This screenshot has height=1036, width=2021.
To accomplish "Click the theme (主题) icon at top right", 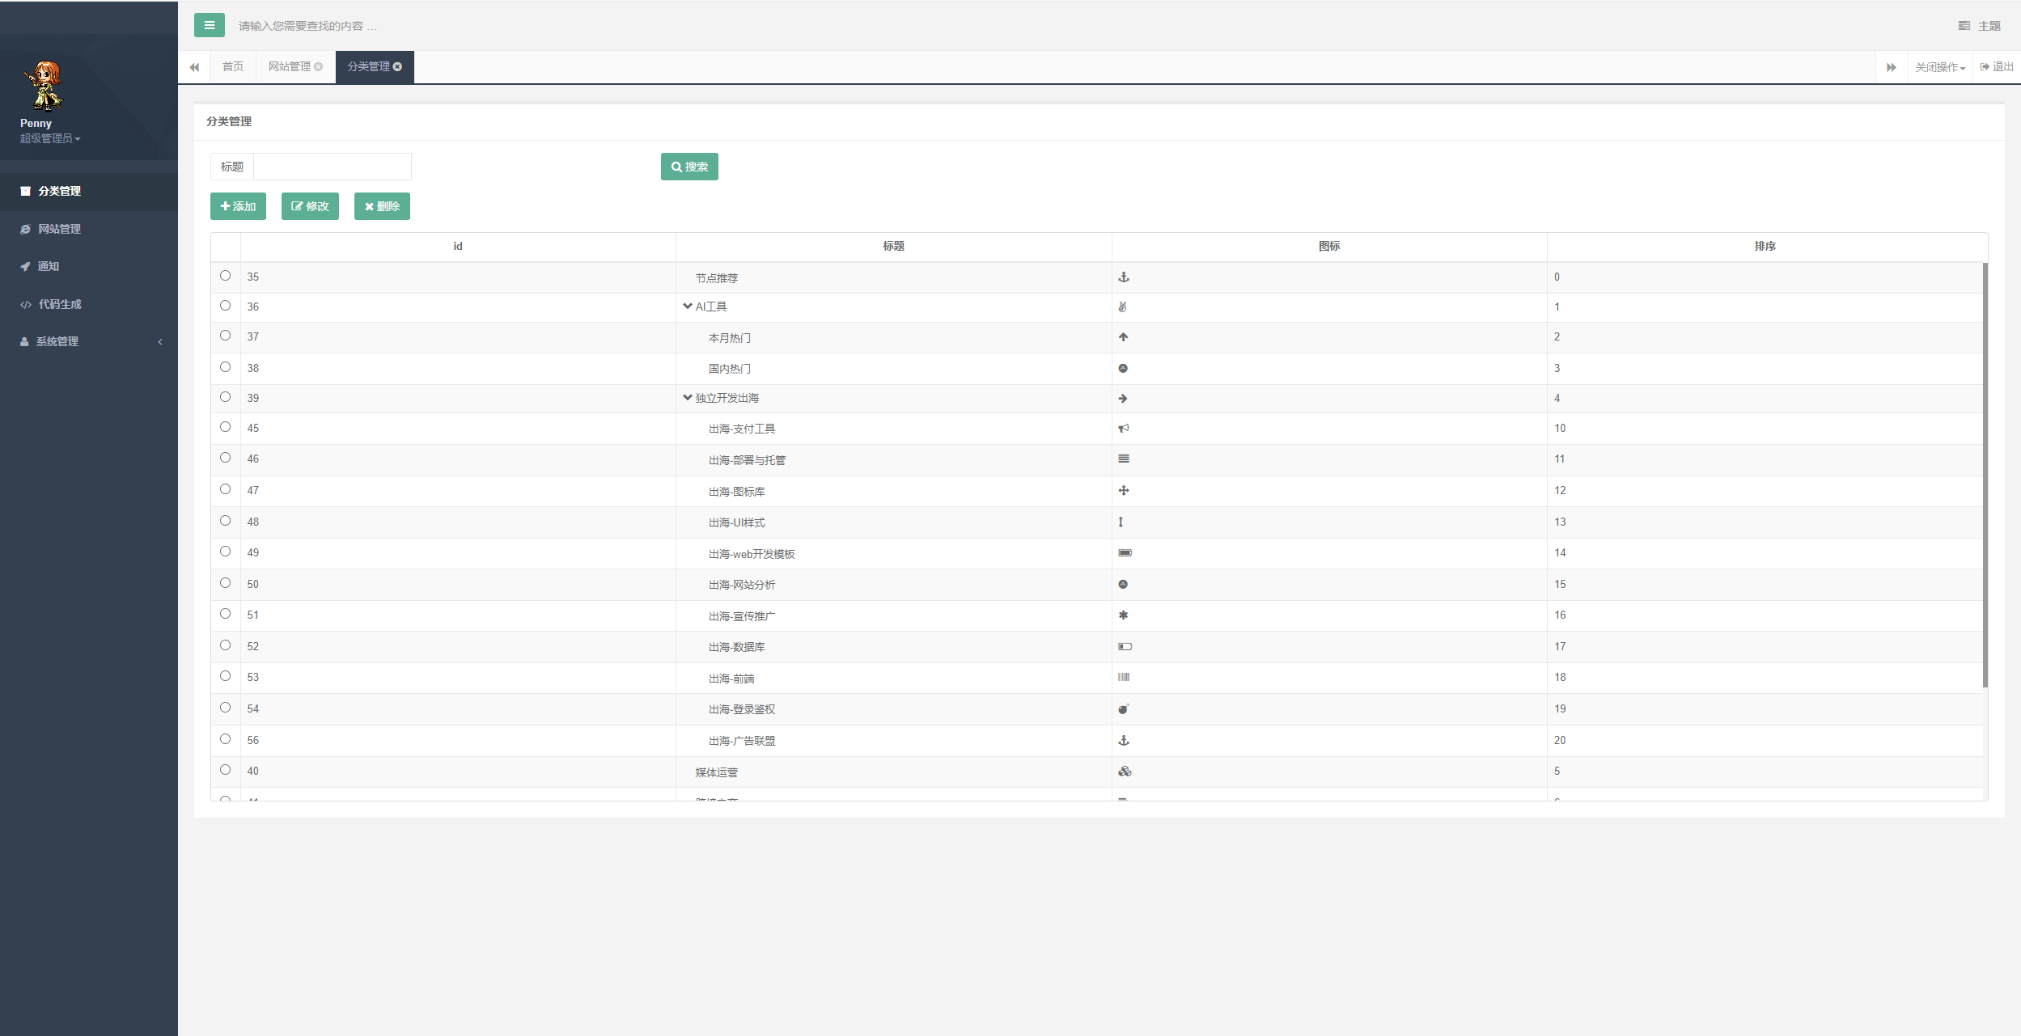I will pos(1964,26).
